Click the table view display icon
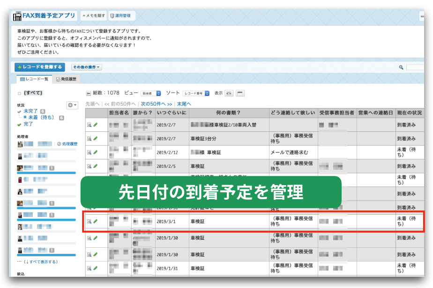This screenshot has height=288, width=433. [x=240, y=94]
